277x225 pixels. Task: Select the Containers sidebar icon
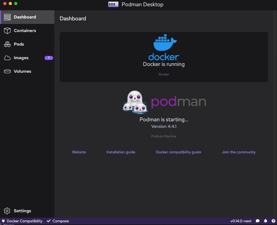pyautogui.click(x=7, y=30)
